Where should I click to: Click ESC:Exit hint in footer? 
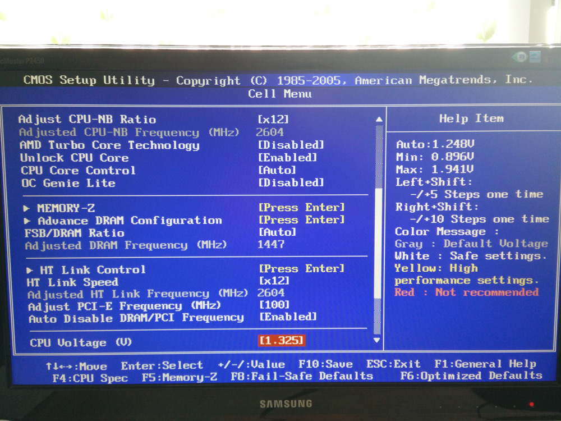click(394, 364)
